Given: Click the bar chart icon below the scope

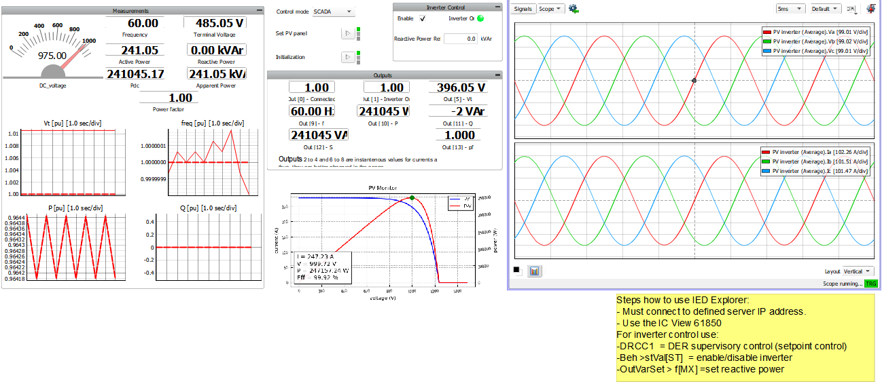Looking at the screenshot, I should point(534,271).
